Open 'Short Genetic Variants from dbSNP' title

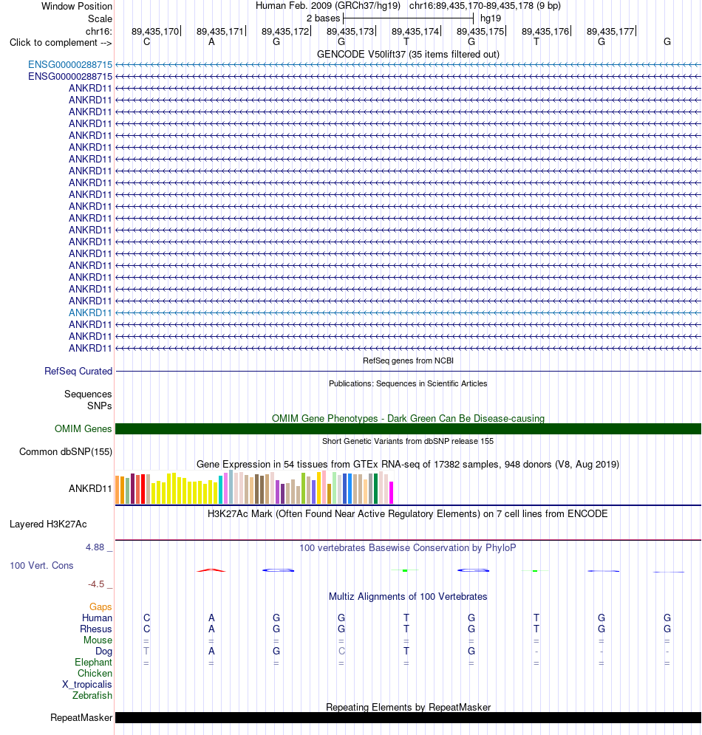click(x=408, y=441)
